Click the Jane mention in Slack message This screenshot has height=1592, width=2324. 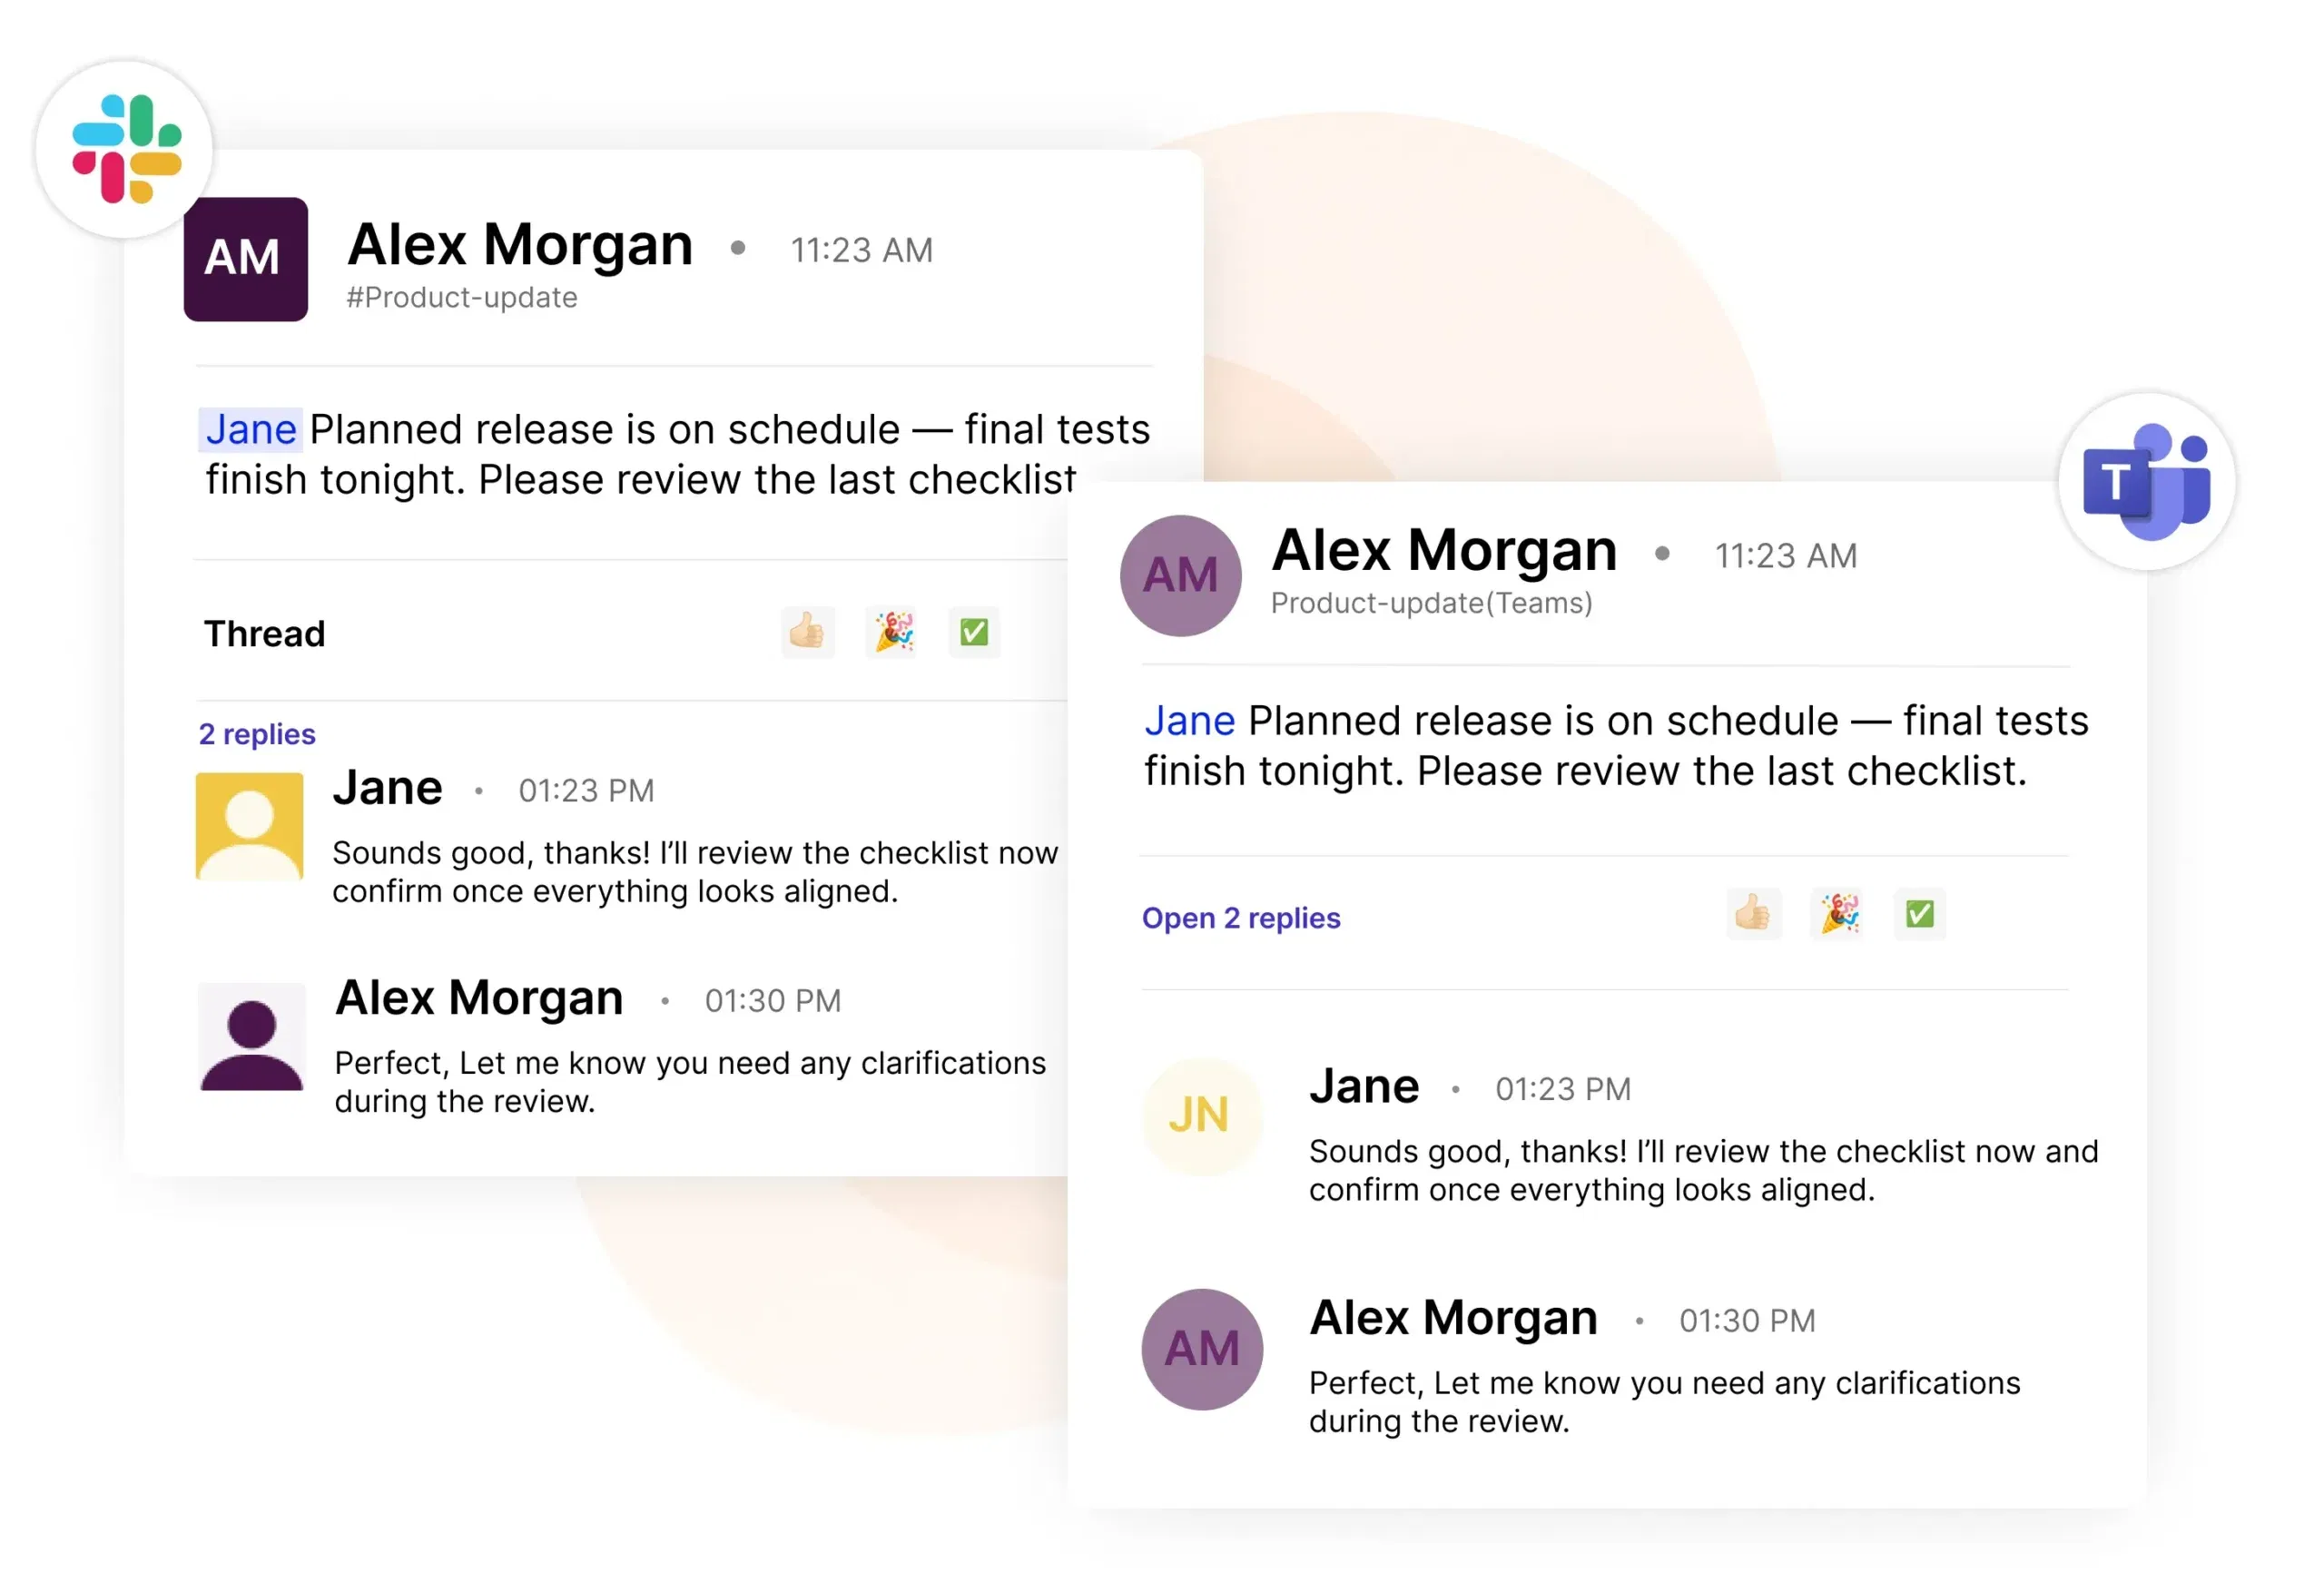pos(251,430)
